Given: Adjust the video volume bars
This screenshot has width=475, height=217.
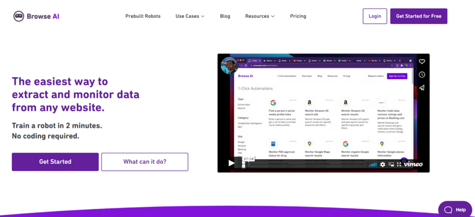Looking at the screenshot, I should tap(373, 164).
